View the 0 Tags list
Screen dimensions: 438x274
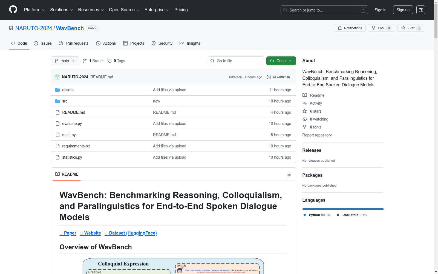coord(116,61)
